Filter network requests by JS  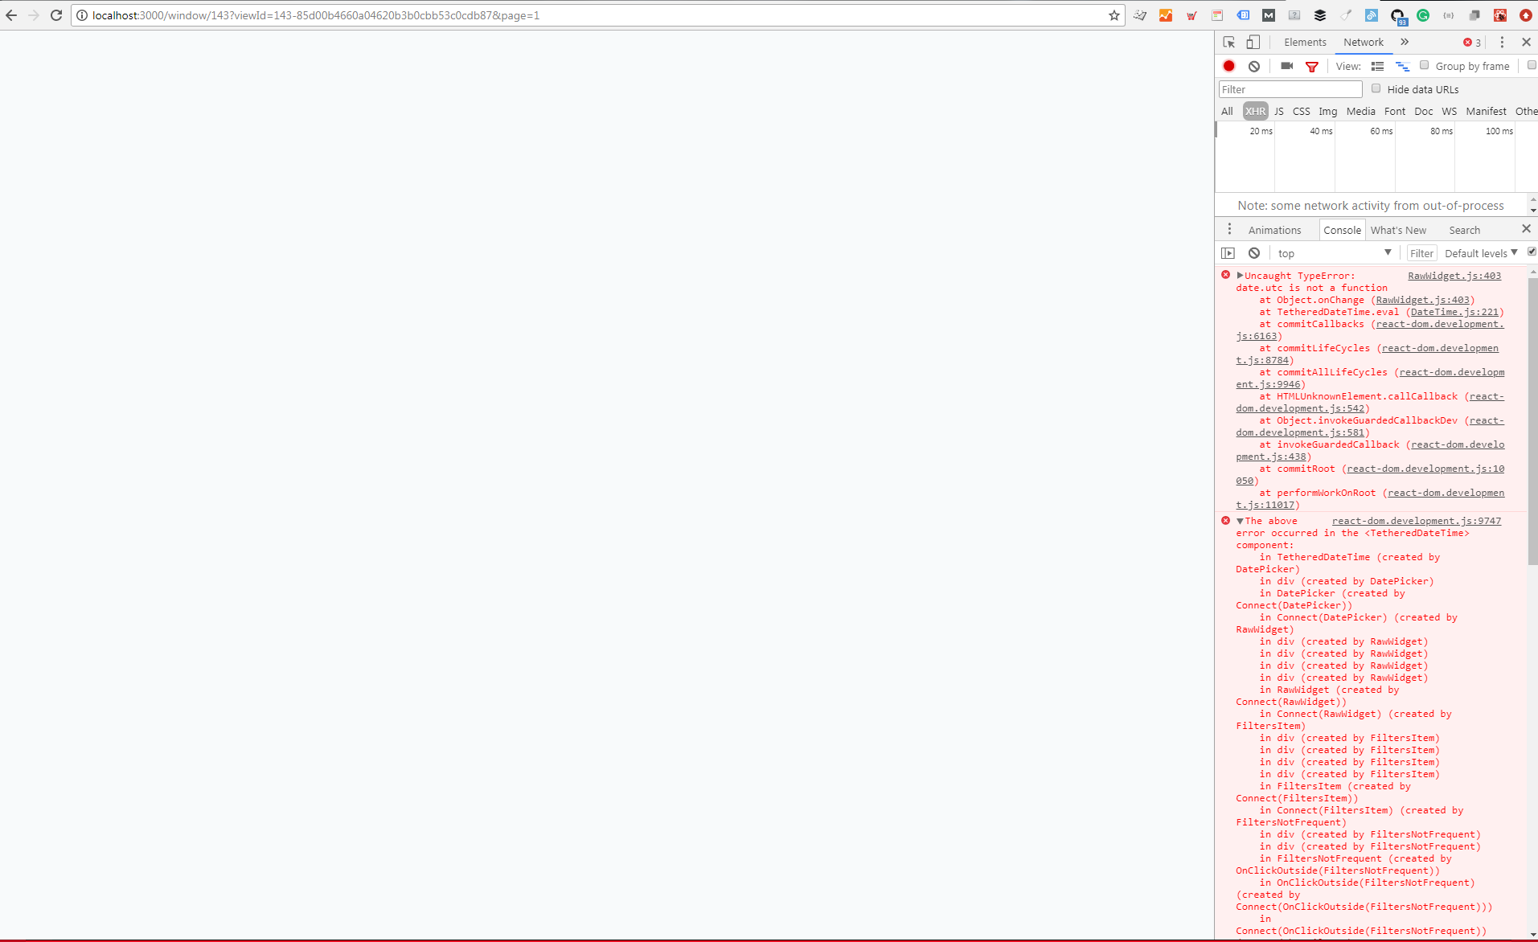point(1279,111)
